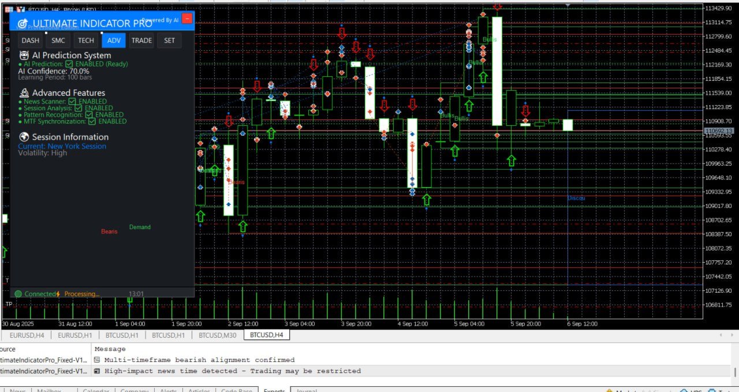Click the 30 Aug 2025 time axis label

pyautogui.click(x=18, y=324)
